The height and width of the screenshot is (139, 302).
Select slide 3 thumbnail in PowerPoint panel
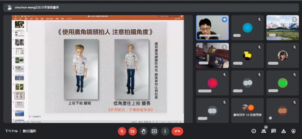20,42
